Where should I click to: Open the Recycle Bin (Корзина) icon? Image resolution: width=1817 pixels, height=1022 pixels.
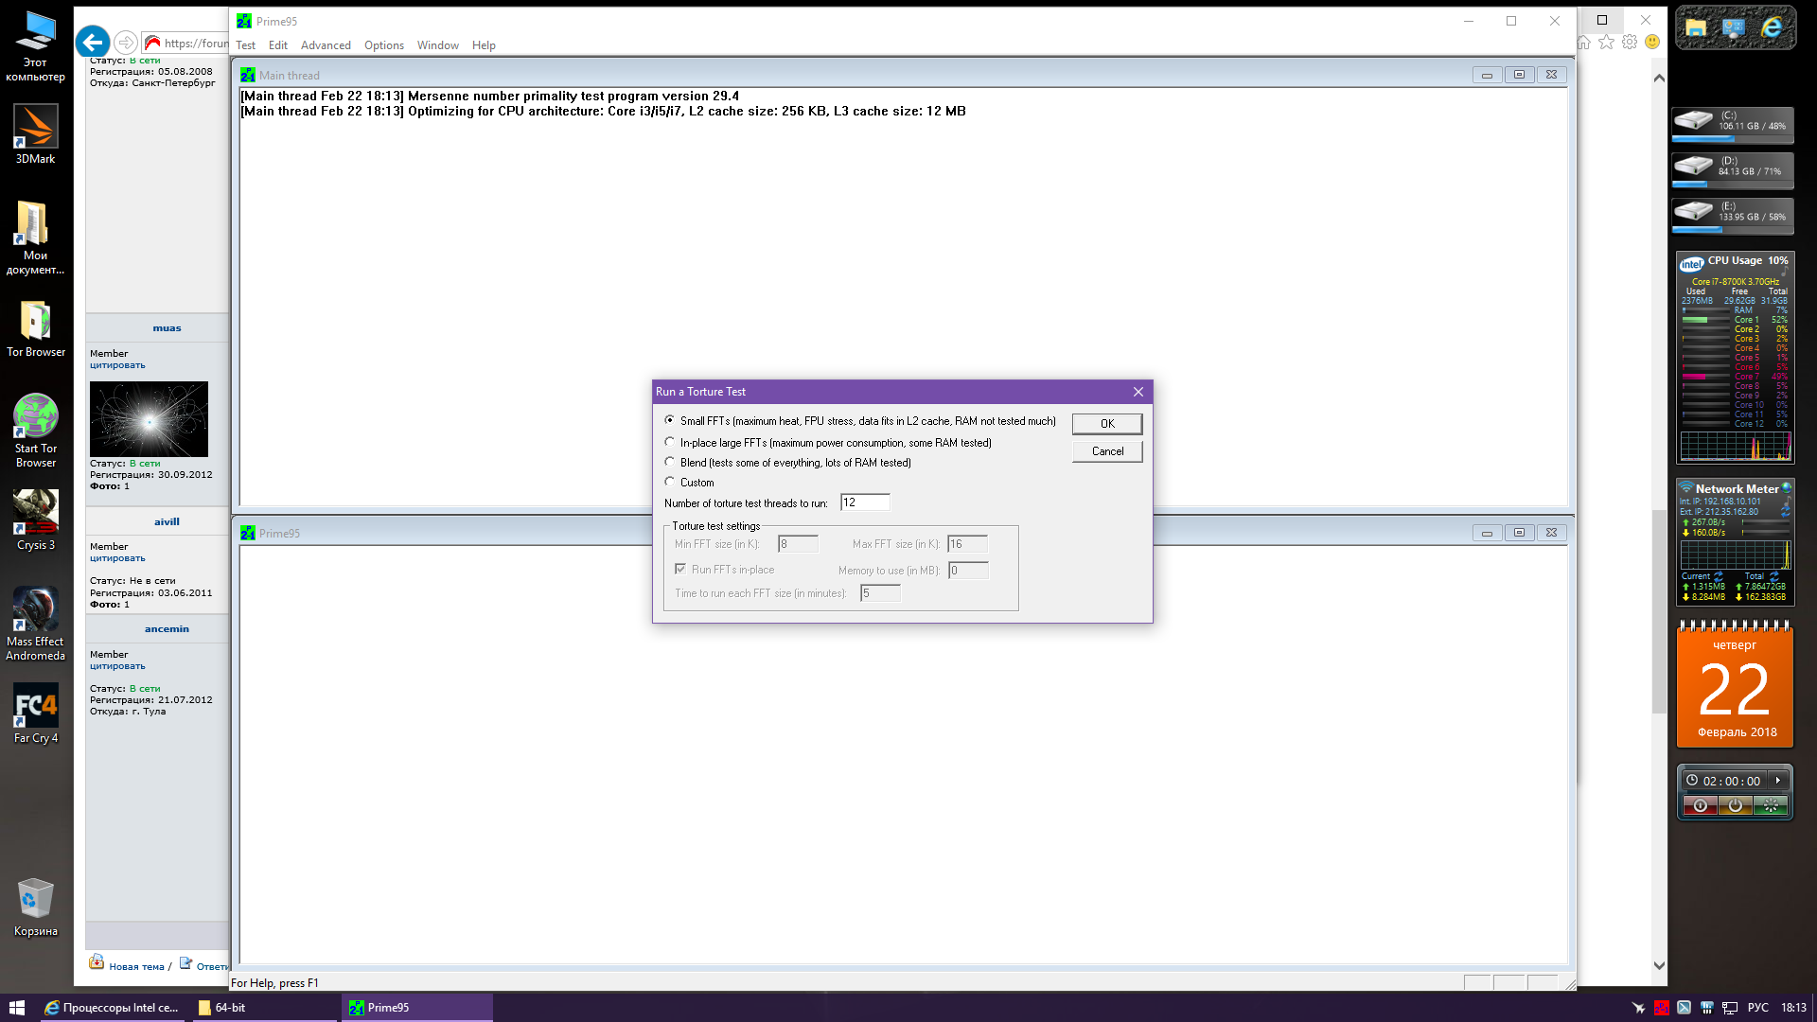tap(36, 899)
